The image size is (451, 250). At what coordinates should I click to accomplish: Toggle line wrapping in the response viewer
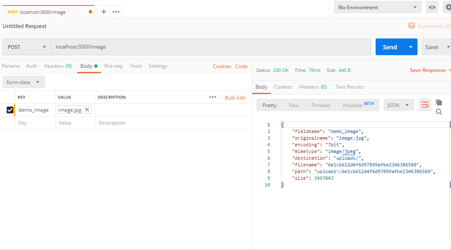click(x=425, y=105)
